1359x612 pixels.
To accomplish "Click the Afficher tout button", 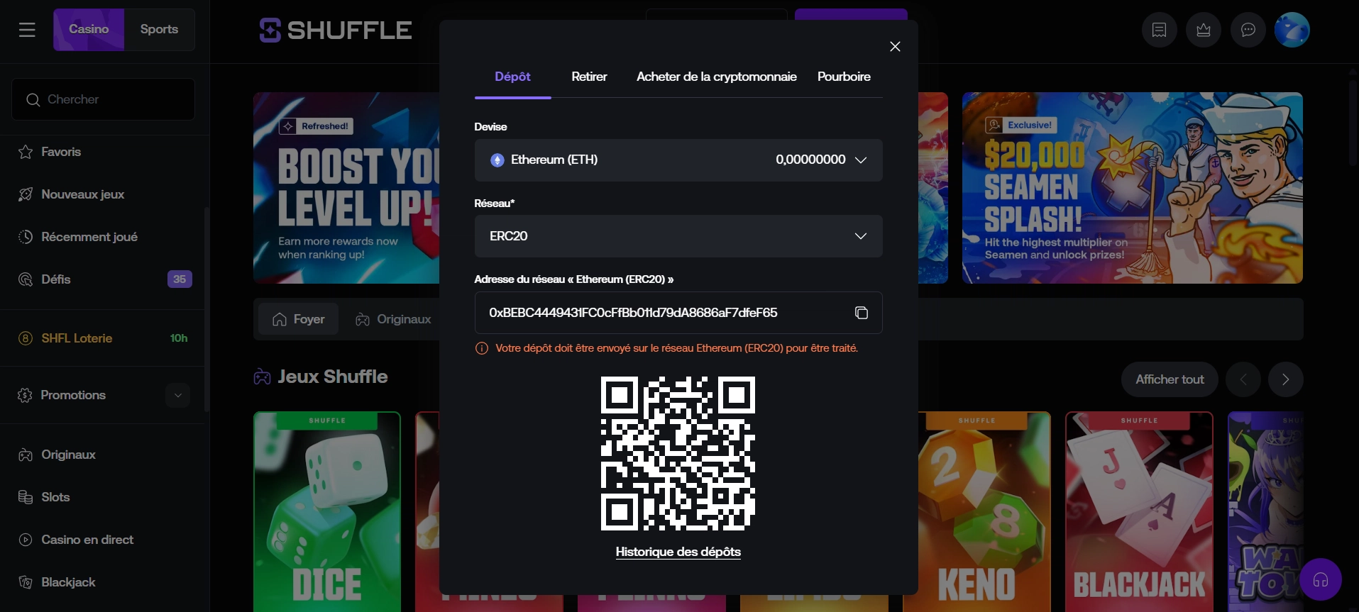I will pos(1170,379).
